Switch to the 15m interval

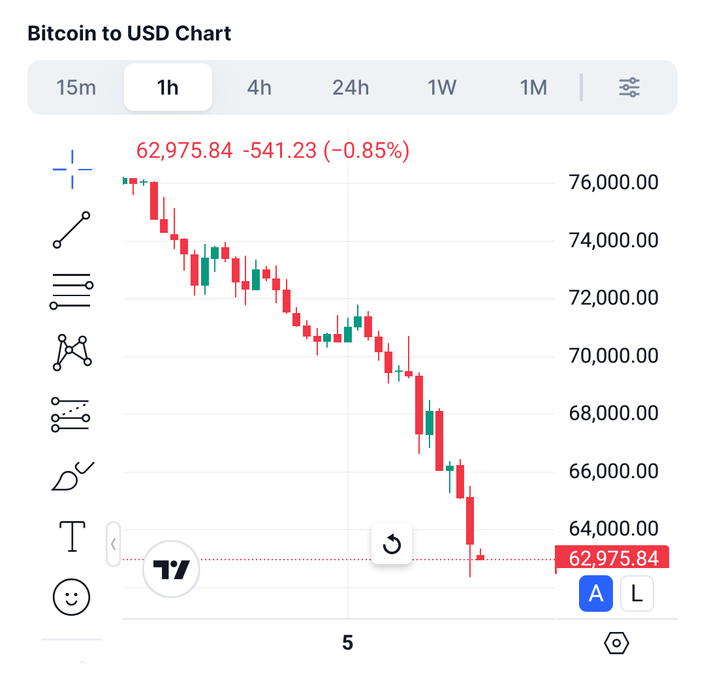point(76,87)
